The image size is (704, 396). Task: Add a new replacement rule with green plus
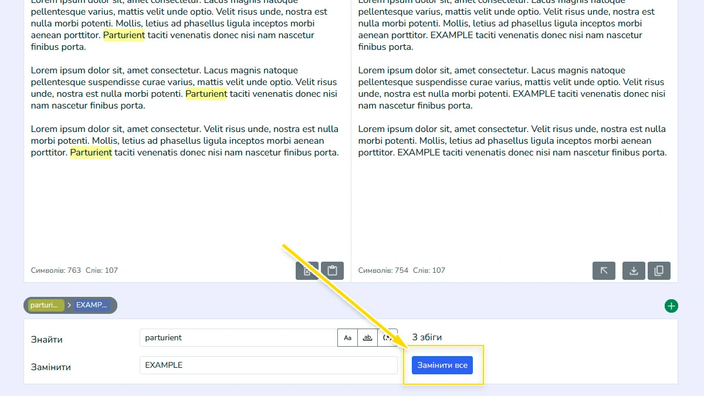671,306
